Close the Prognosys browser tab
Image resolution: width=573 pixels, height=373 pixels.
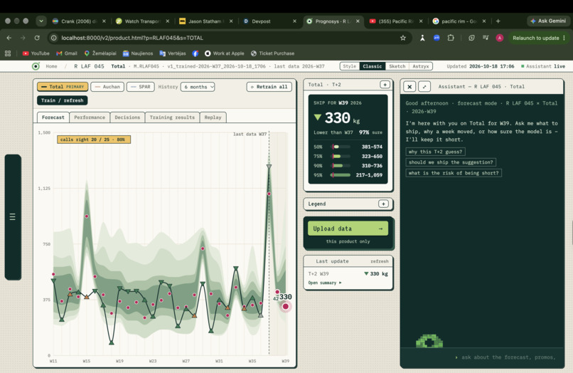pos(358,21)
